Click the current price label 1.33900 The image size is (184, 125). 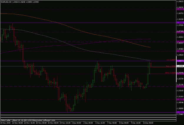[x=180, y=66]
